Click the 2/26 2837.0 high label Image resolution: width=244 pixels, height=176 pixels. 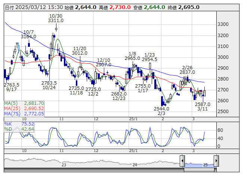[x=187, y=70]
